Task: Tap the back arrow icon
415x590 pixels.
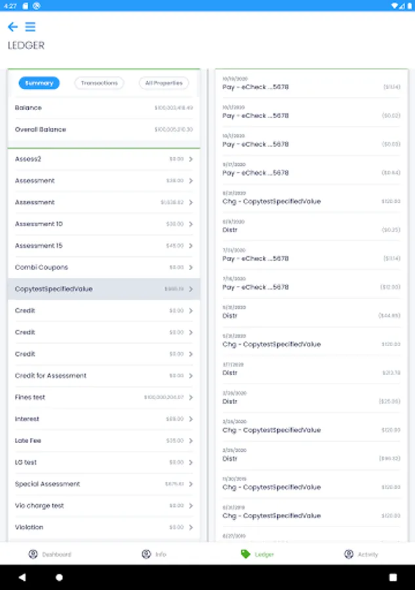Action: coord(12,27)
